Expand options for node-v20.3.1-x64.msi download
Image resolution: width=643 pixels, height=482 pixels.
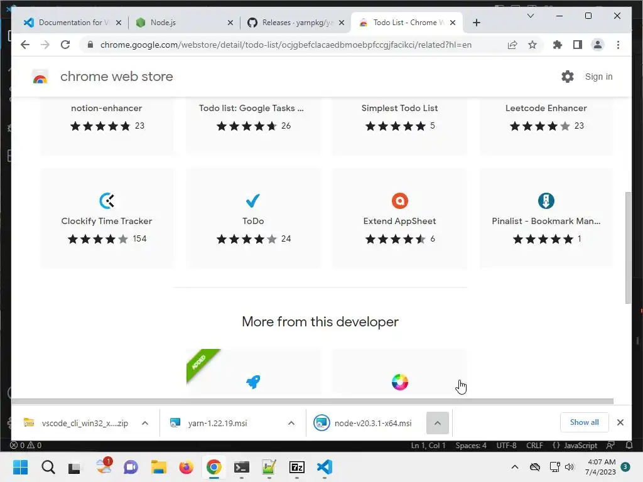coord(438,423)
